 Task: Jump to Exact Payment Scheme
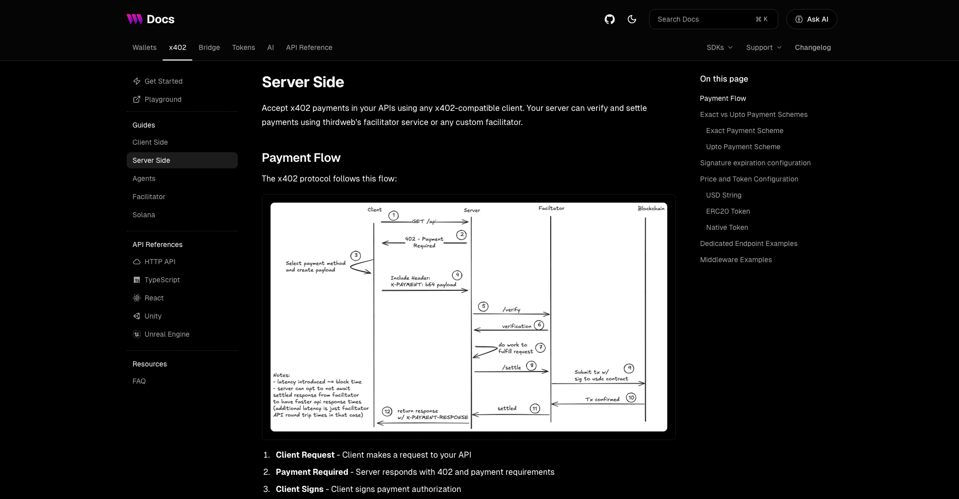click(x=744, y=131)
